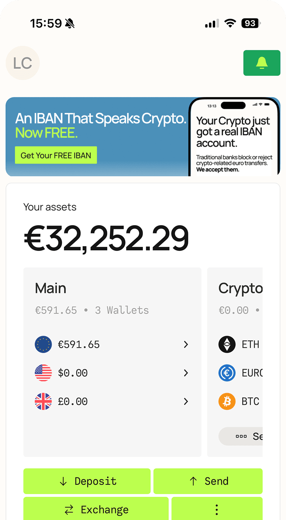Click the EU flag next to the euro balance
The image size is (286, 520).
coord(43,344)
